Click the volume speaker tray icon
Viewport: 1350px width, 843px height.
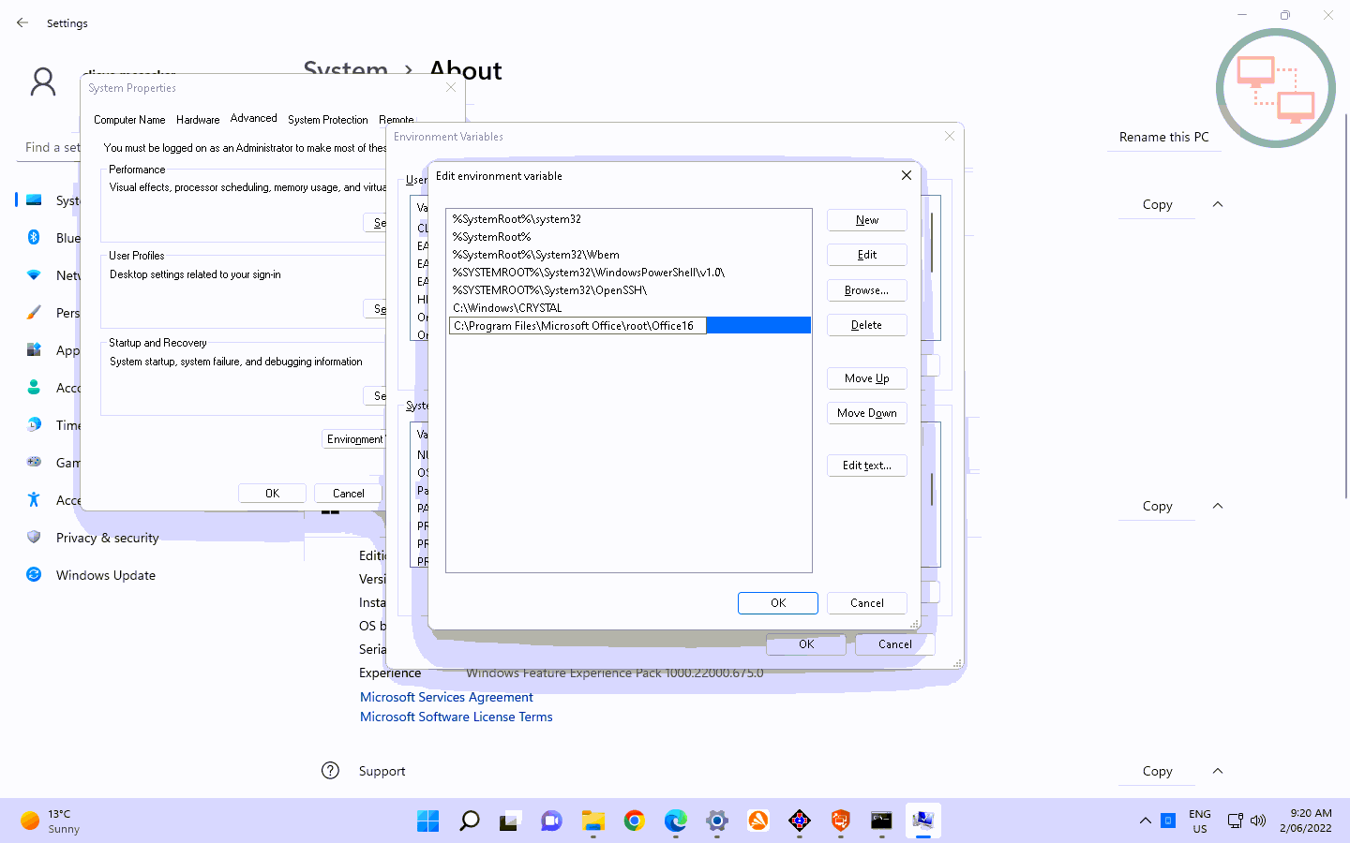(x=1258, y=821)
